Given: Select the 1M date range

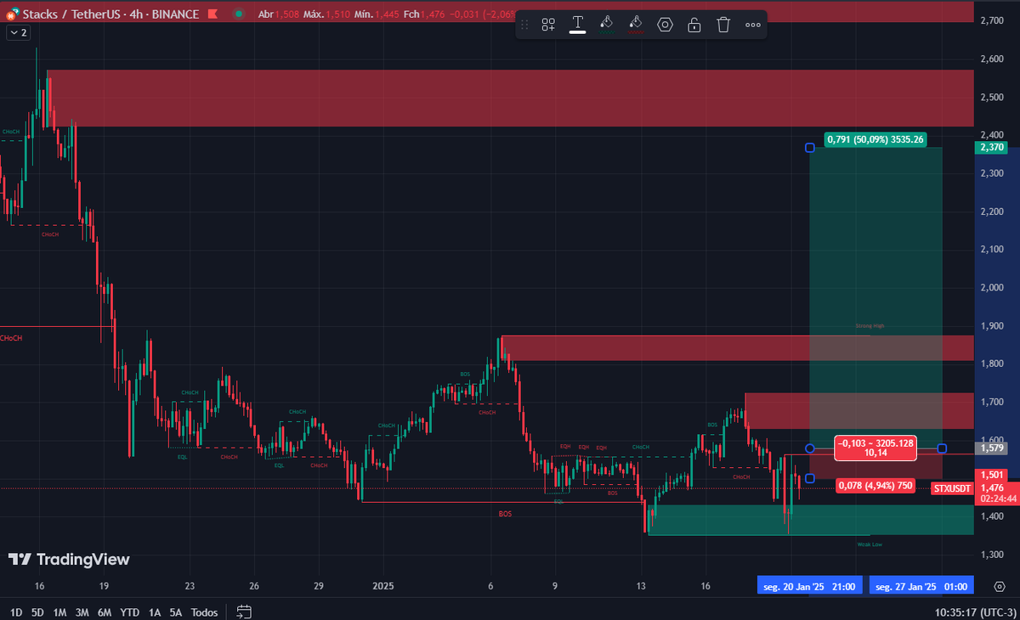Looking at the screenshot, I should tap(59, 612).
